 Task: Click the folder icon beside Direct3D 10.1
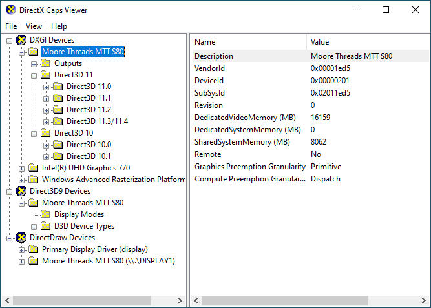pyautogui.click(x=58, y=156)
